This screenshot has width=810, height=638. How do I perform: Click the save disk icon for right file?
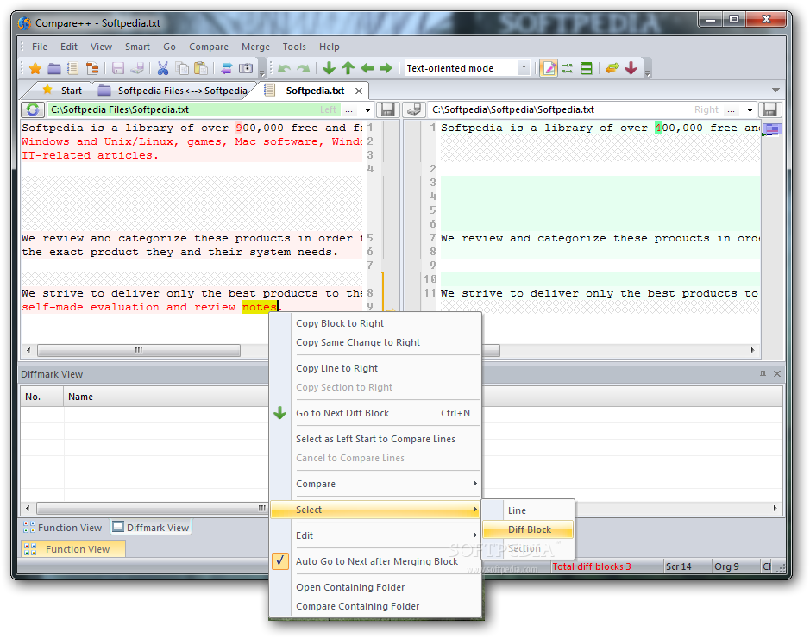coord(769,109)
